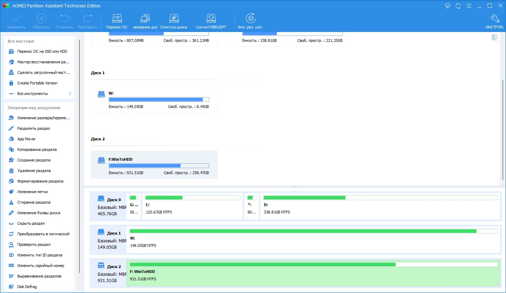
Task: Click the Операции над разделами section header
Action: pyautogui.click(x=34, y=108)
